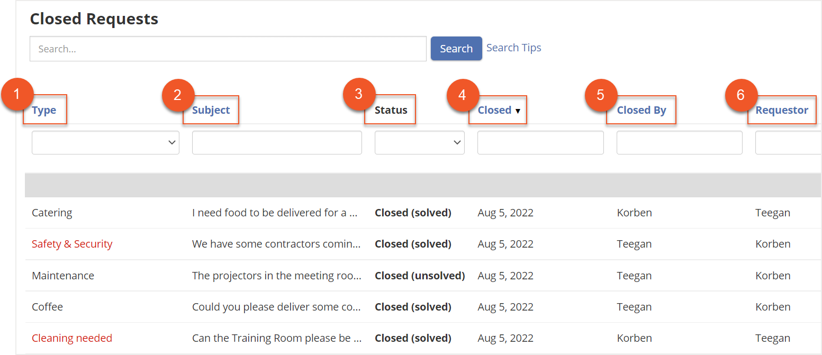The height and width of the screenshot is (355, 822).
Task: Click the Subject filter field
Action: tap(277, 142)
